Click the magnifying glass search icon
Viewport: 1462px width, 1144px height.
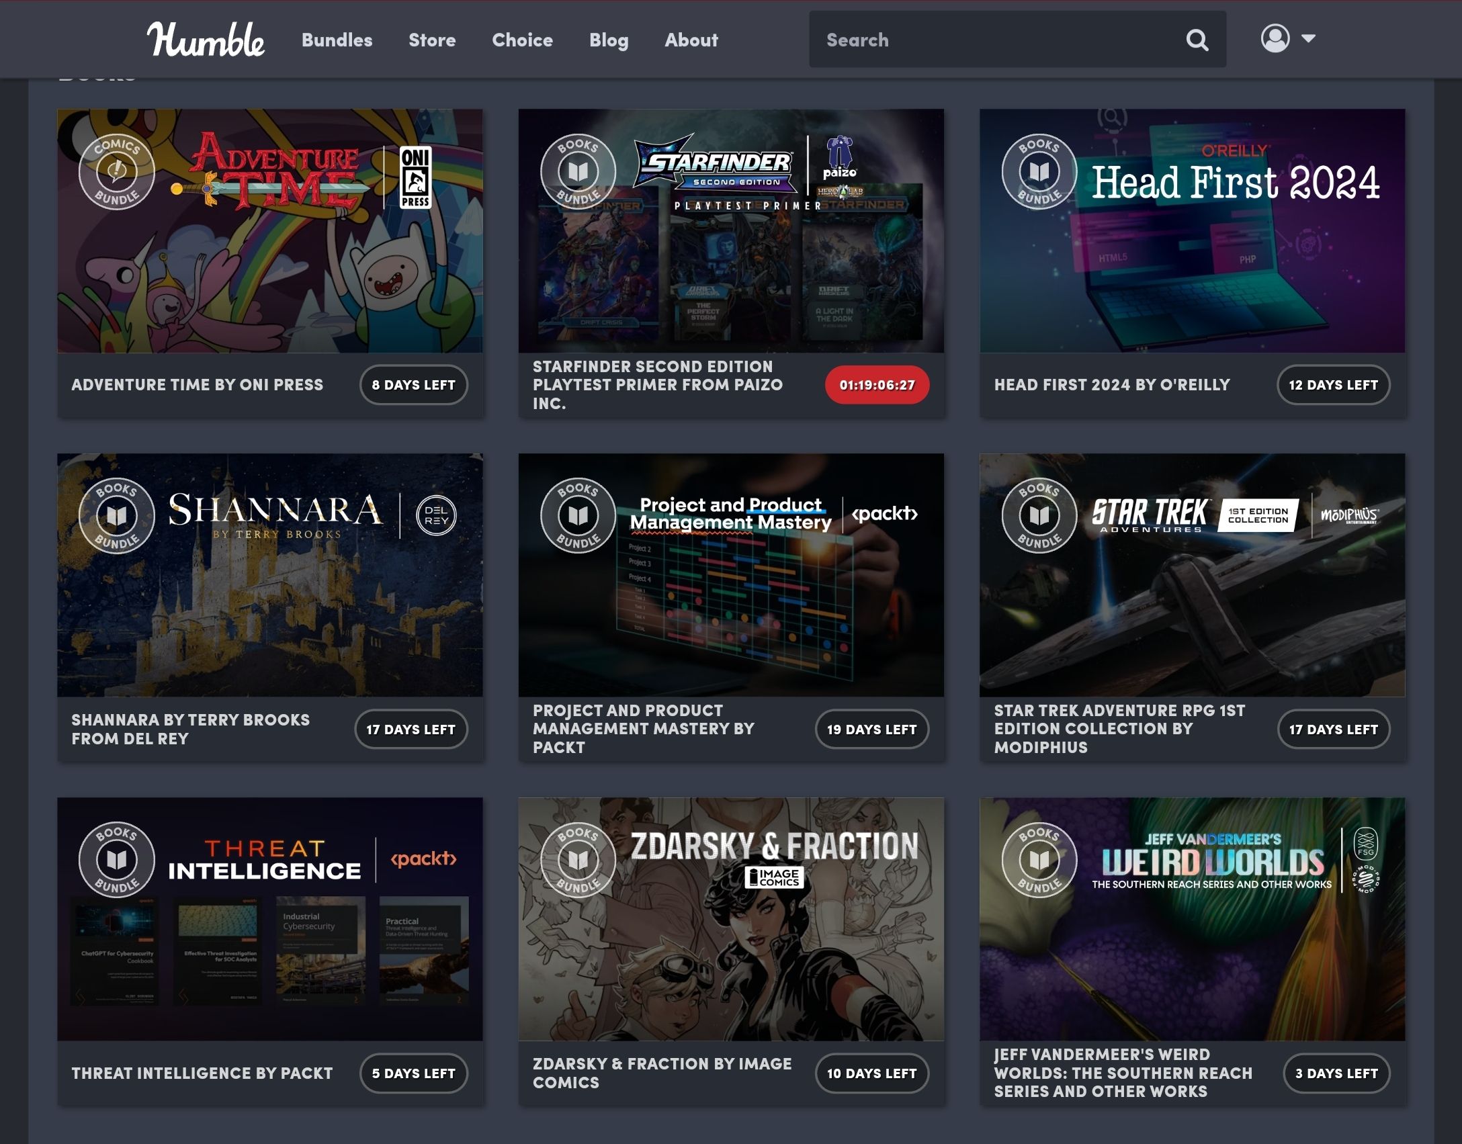1197,40
